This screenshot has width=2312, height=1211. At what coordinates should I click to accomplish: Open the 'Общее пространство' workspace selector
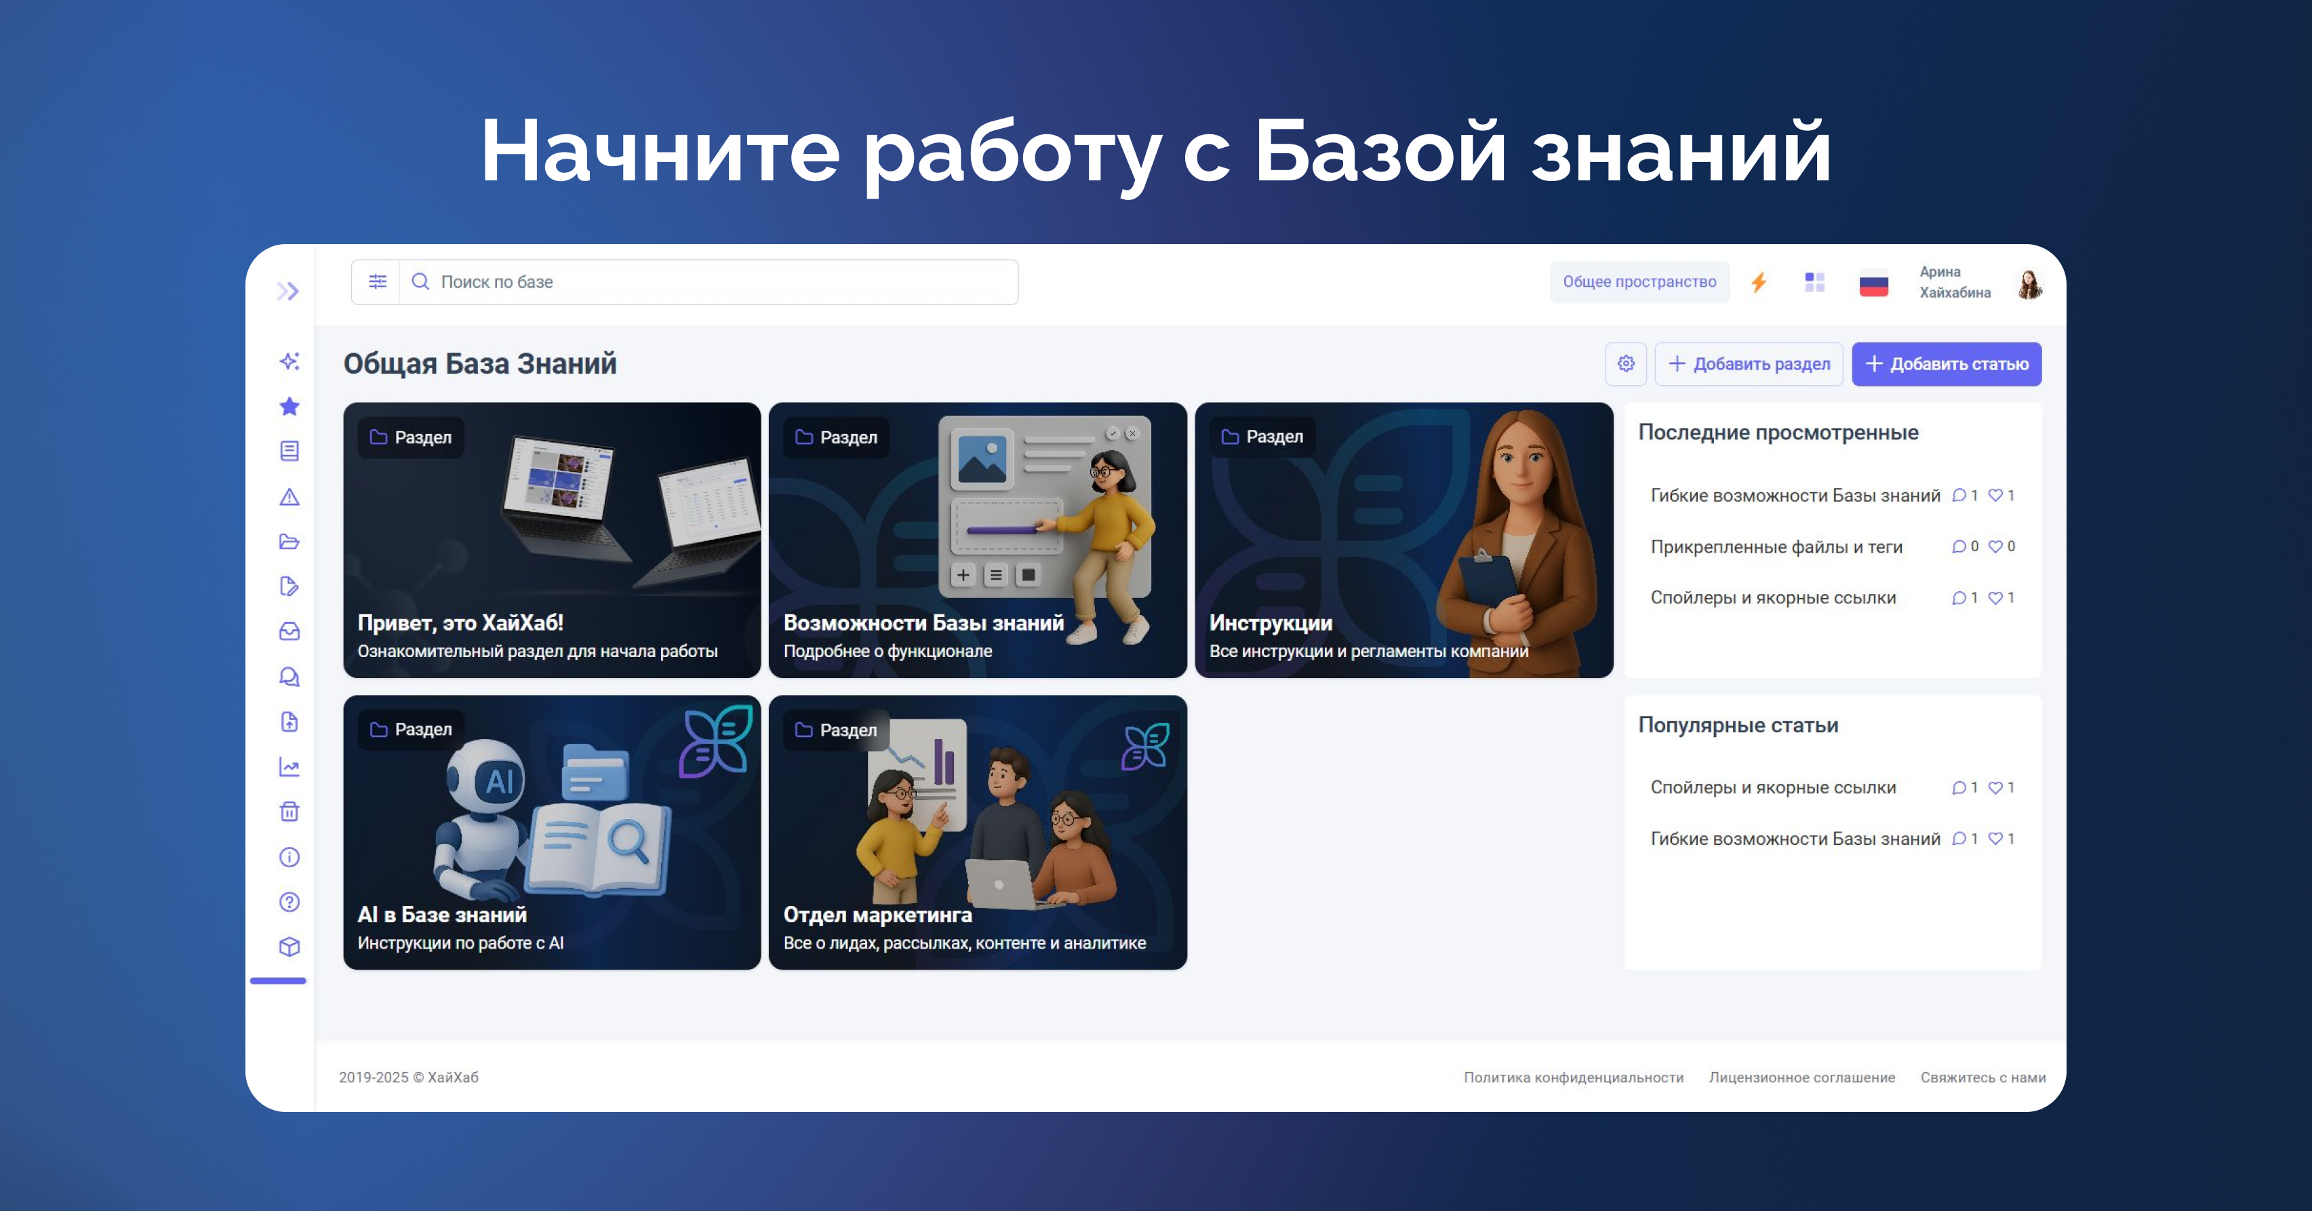tap(1639, 282)
